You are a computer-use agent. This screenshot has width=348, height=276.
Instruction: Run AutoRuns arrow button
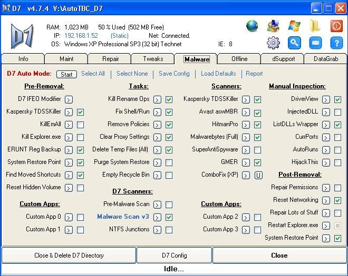point(326,150)
